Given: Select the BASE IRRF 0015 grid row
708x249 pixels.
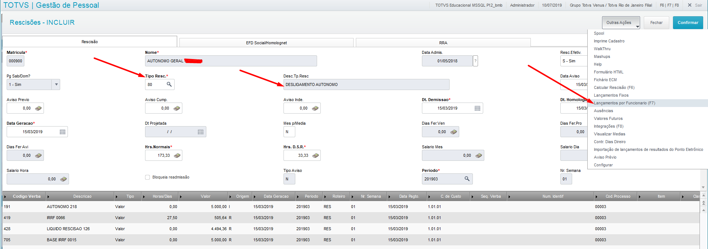Looking at the screenshot, I should coord(351,240).
